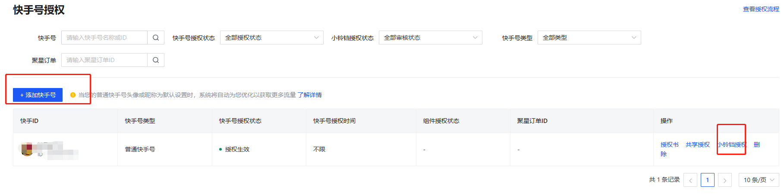Click the 授权书 action link
Screen dimensions: 784x195
tap(670, 145)
